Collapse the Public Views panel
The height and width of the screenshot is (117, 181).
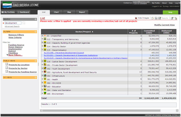(36, 61)
